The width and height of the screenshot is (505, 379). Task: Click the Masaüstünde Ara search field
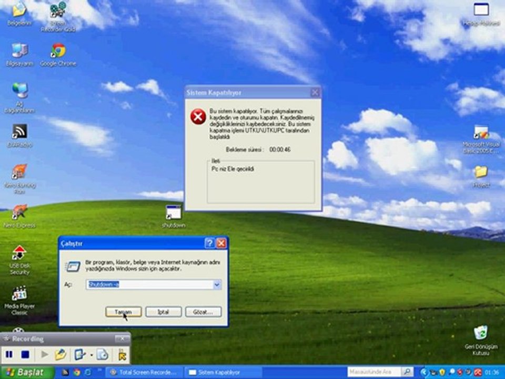pos(374,372)
